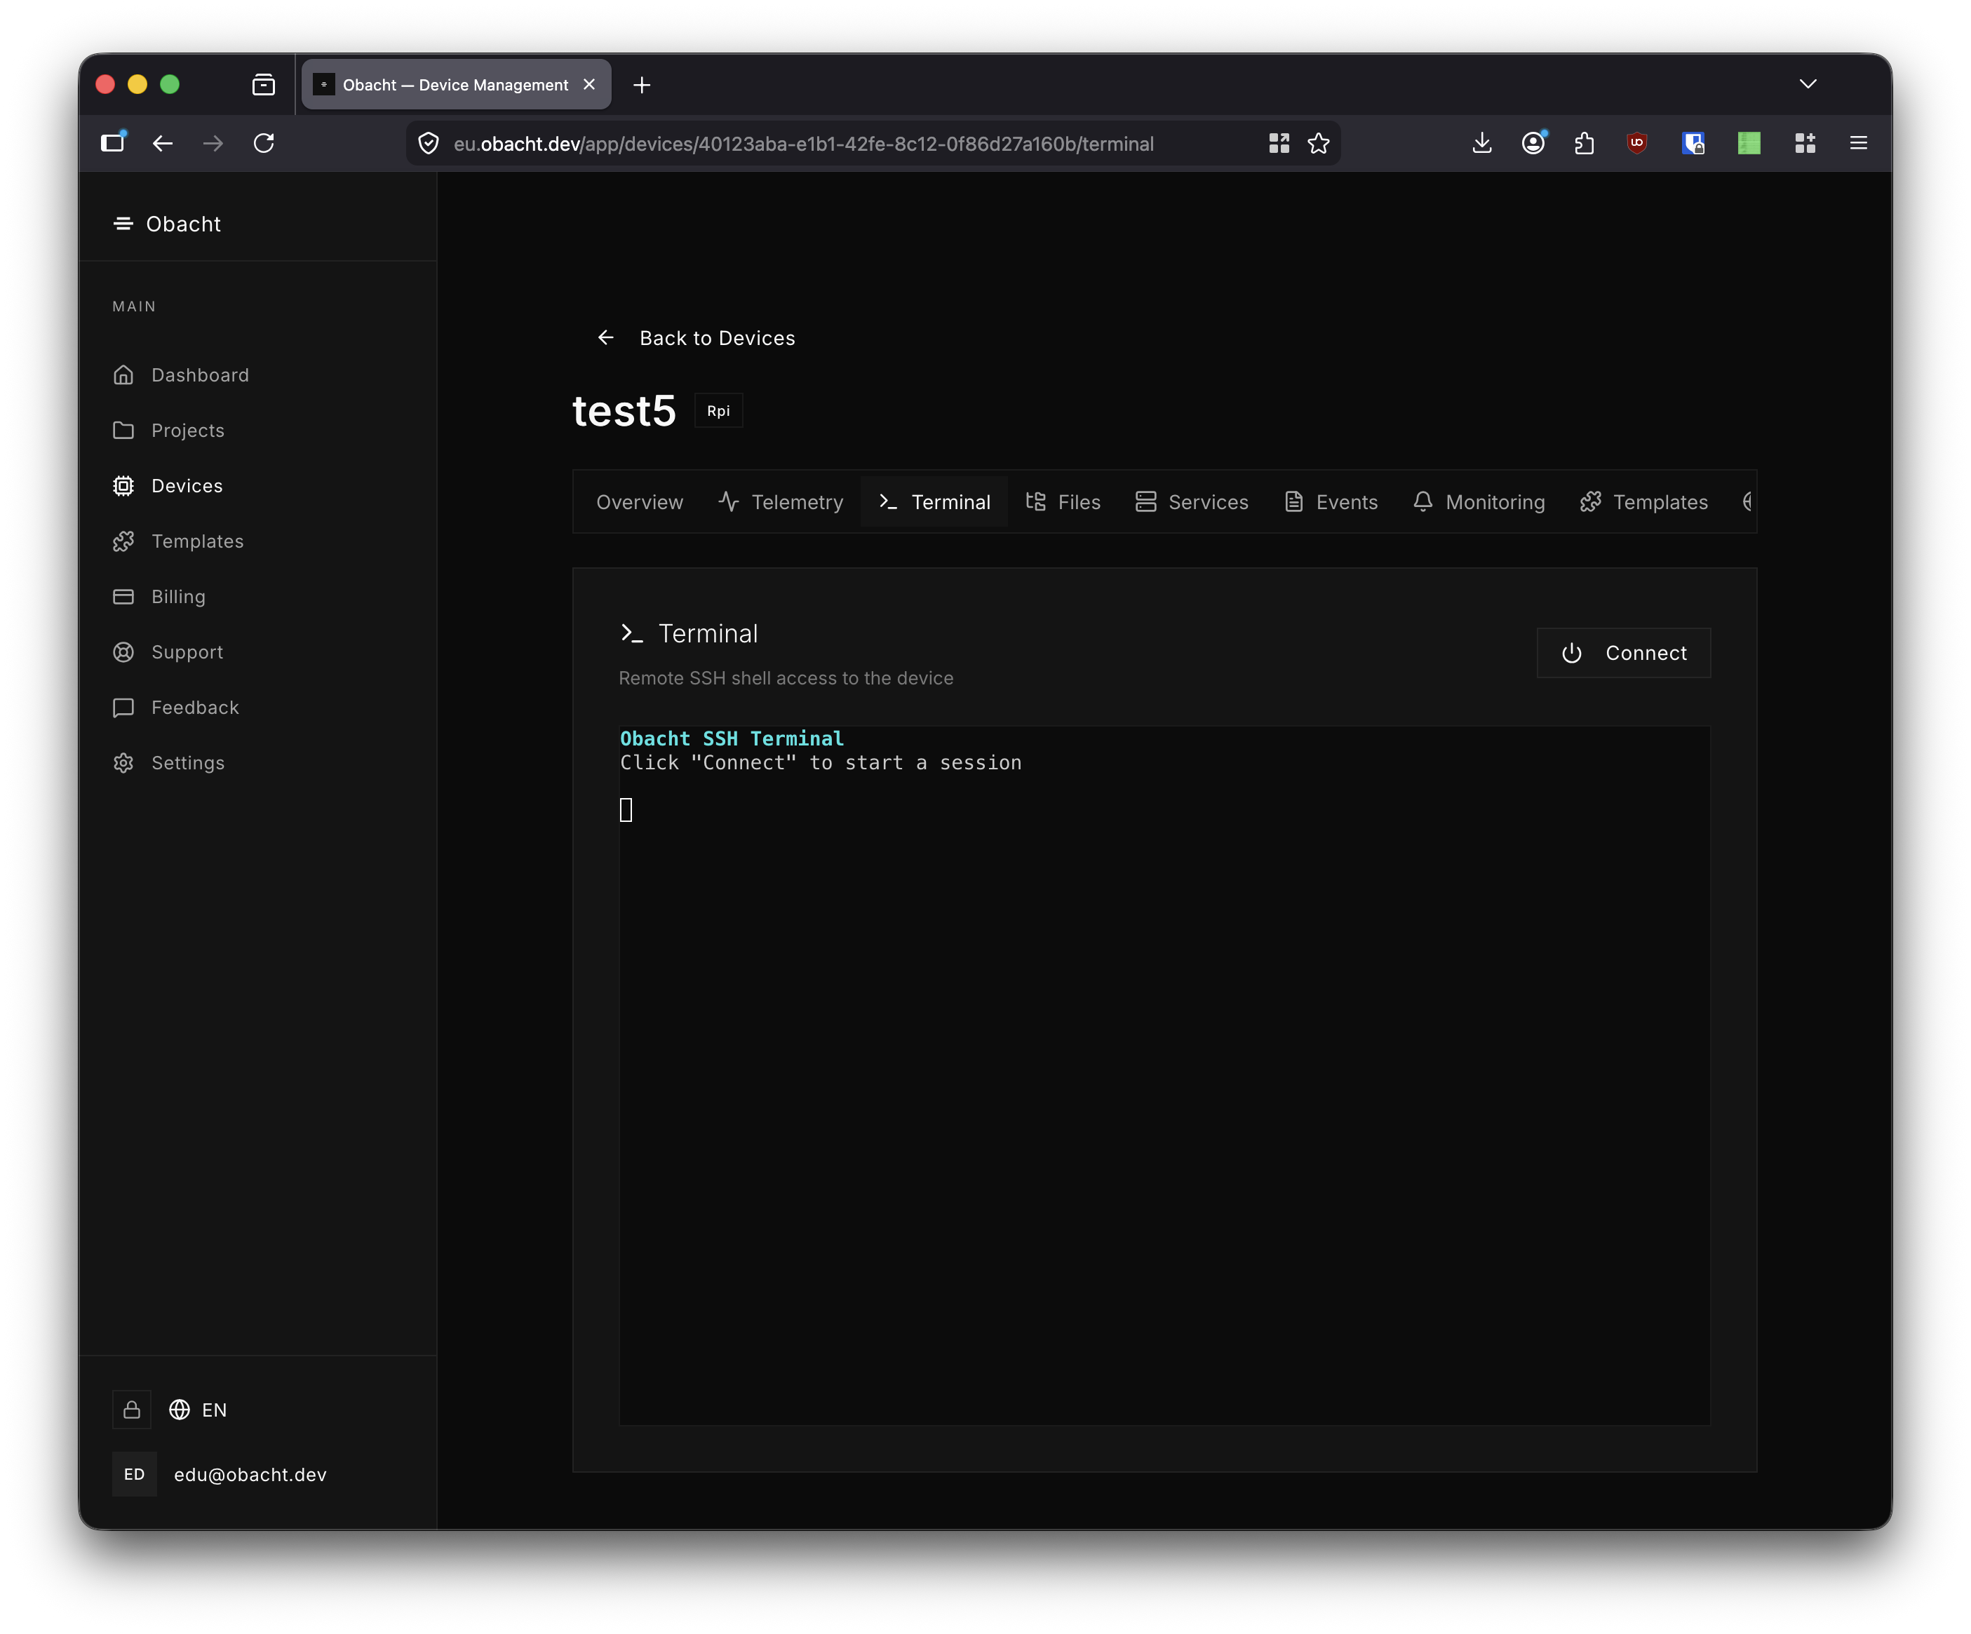Image resolution: width=1971 pixels, height=1634 pixels.
Task: Click the partially hidden tab after Templates
Action: coord(1747,502)
